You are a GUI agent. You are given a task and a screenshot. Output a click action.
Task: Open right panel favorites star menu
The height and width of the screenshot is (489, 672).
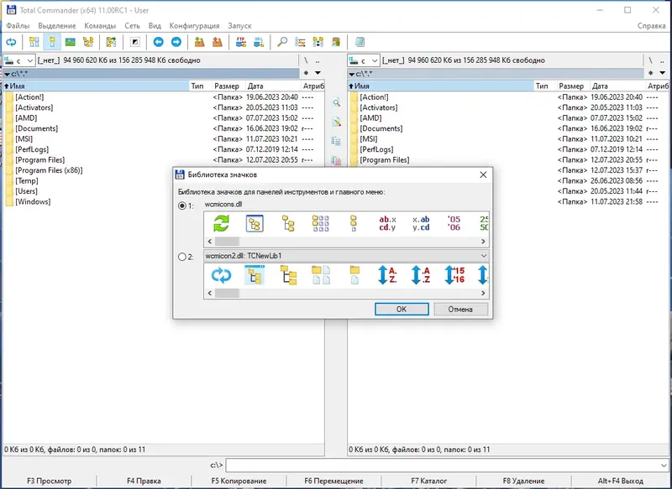(x=650, y=73)
